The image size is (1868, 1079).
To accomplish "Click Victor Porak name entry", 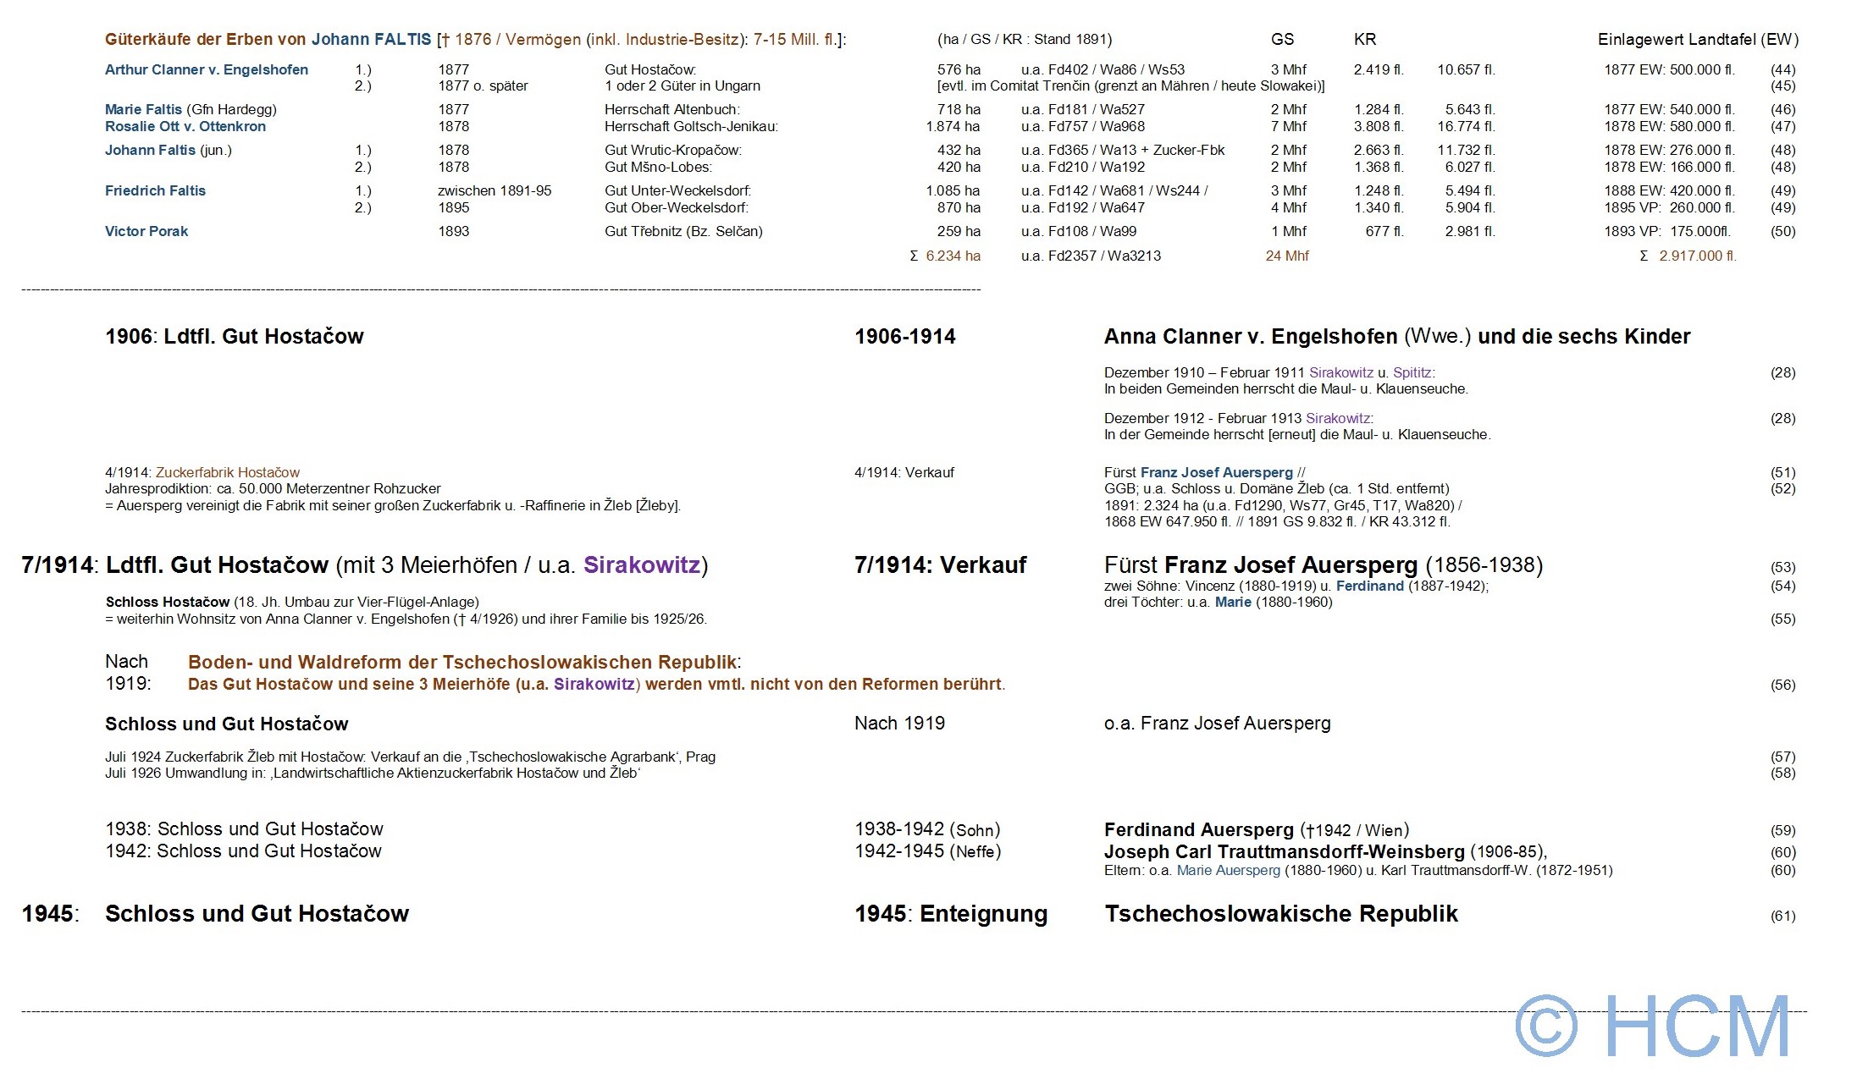I will pos(146,232).
